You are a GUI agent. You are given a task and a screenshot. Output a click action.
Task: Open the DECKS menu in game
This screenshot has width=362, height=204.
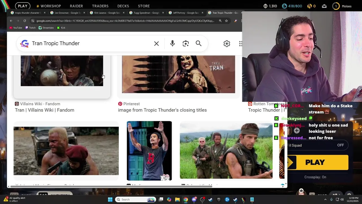(x=123, y=6)
